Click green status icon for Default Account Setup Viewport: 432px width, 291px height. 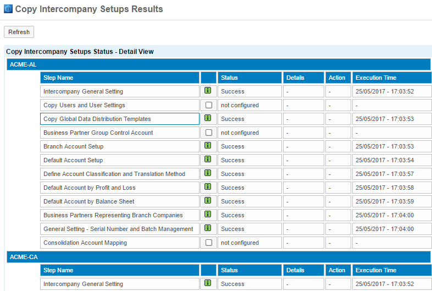208,160
